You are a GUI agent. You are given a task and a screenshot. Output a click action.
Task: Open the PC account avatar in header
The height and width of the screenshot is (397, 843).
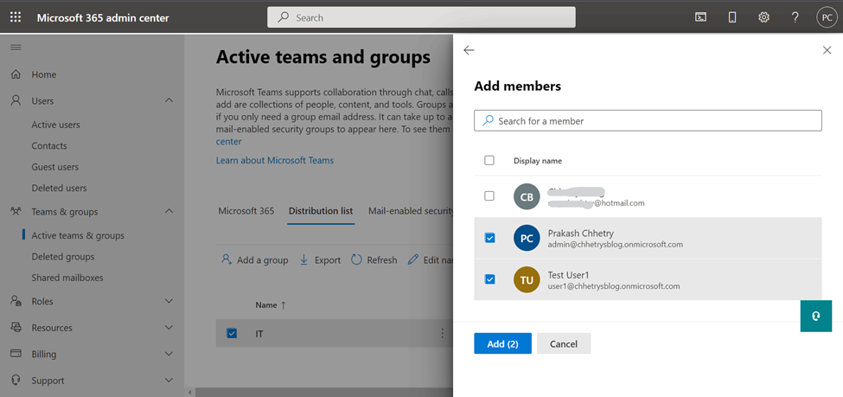tap(827, 17)
